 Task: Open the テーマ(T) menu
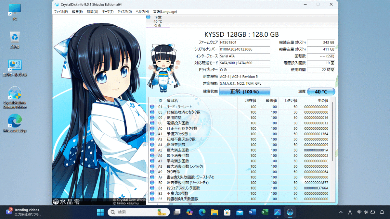(108, 12)
